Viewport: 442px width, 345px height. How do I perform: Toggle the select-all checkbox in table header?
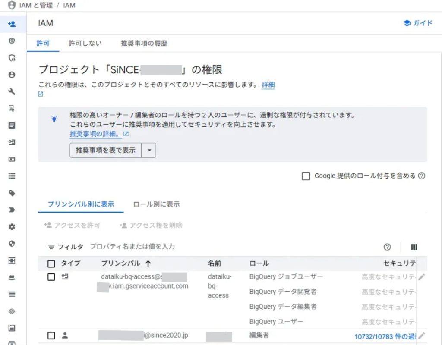51,263
